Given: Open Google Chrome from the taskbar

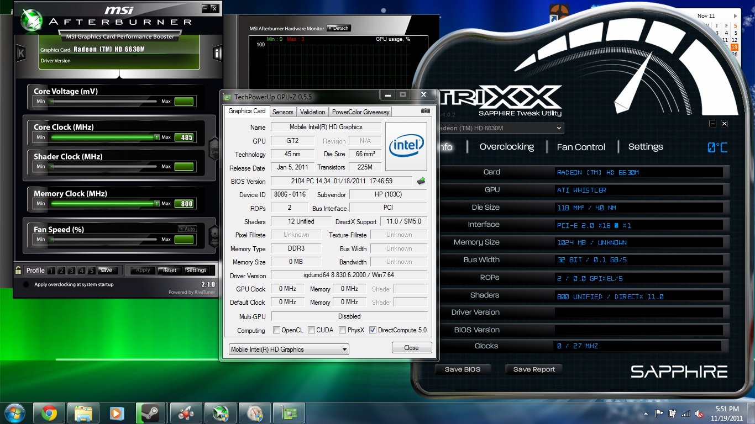Looking at the screenshot, I should click(49, 412).
